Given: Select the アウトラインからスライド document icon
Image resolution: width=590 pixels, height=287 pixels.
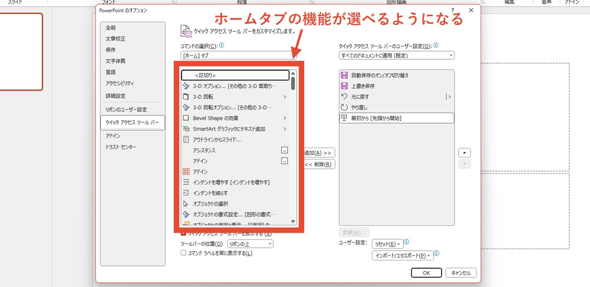Looking at the screenshot, I should click(186, 139).
